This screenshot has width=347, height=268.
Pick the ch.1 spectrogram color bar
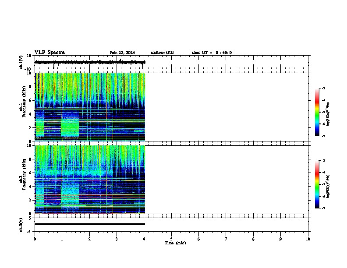click(x=317, y=112)
